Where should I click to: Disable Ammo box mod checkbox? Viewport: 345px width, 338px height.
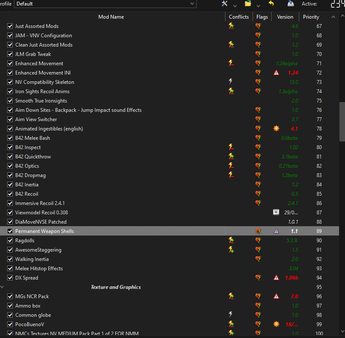[10, 306]
